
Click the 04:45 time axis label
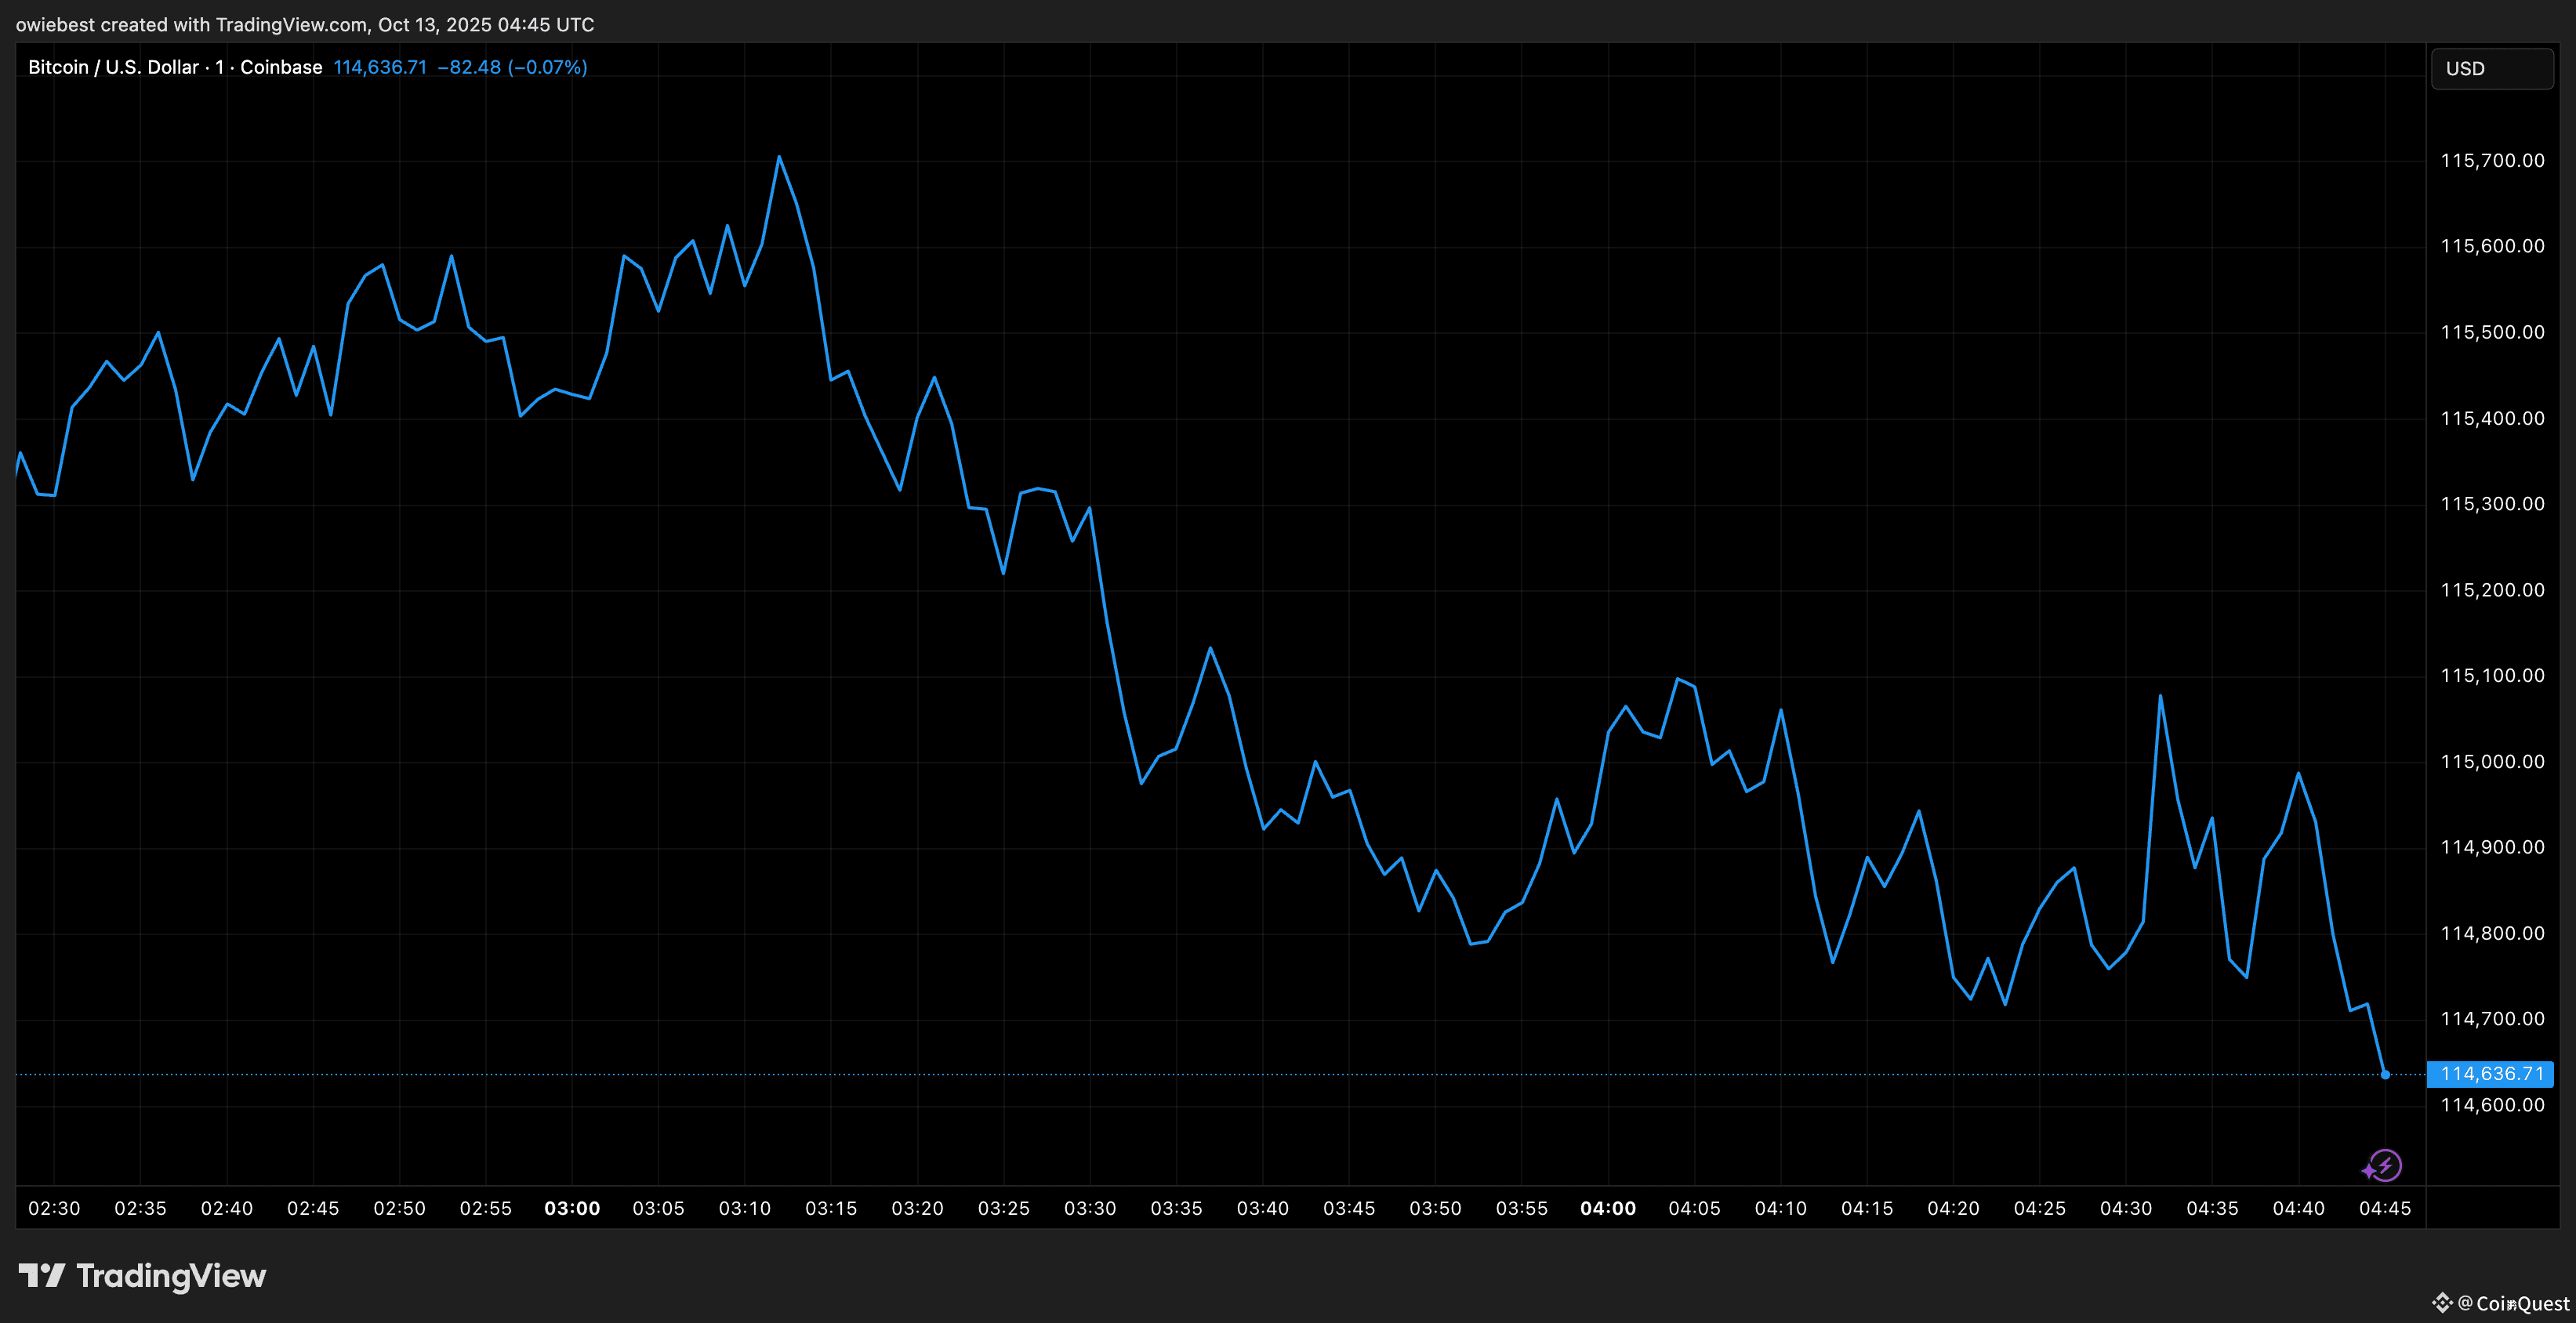click(2385, 1208)
